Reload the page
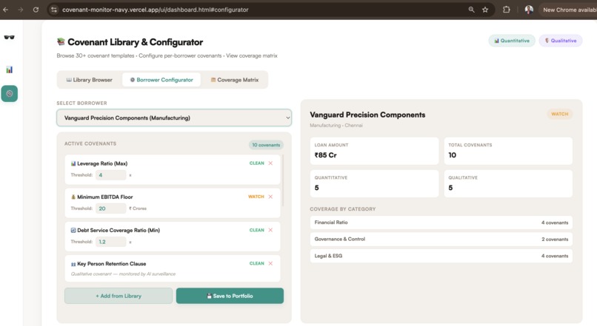 coord(36,10)
